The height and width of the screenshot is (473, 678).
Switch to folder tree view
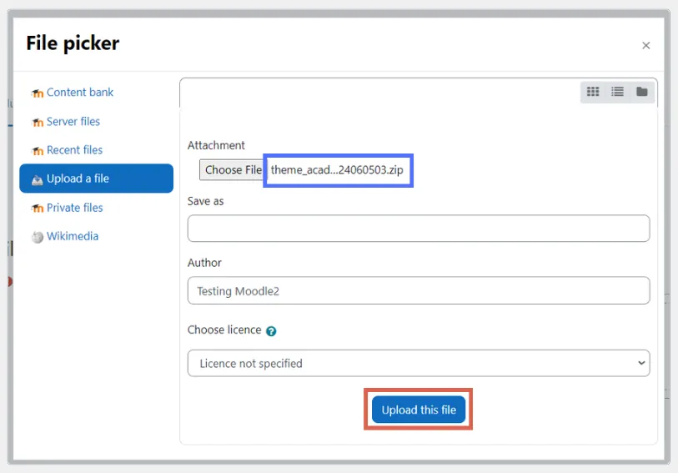tap(641, 92)
